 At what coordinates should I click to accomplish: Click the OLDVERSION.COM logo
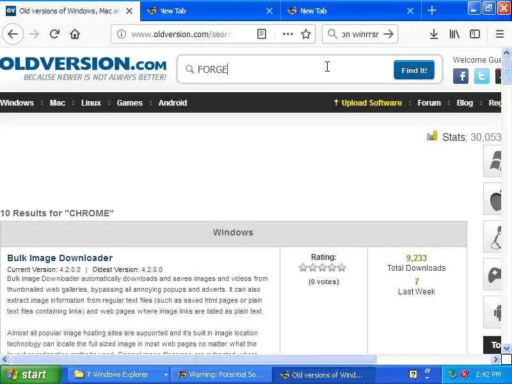click(83, 68)
